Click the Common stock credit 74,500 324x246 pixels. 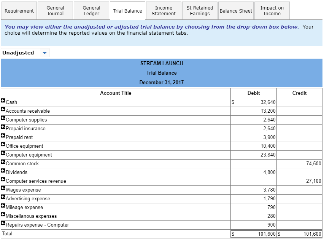(x=314, y=164)
